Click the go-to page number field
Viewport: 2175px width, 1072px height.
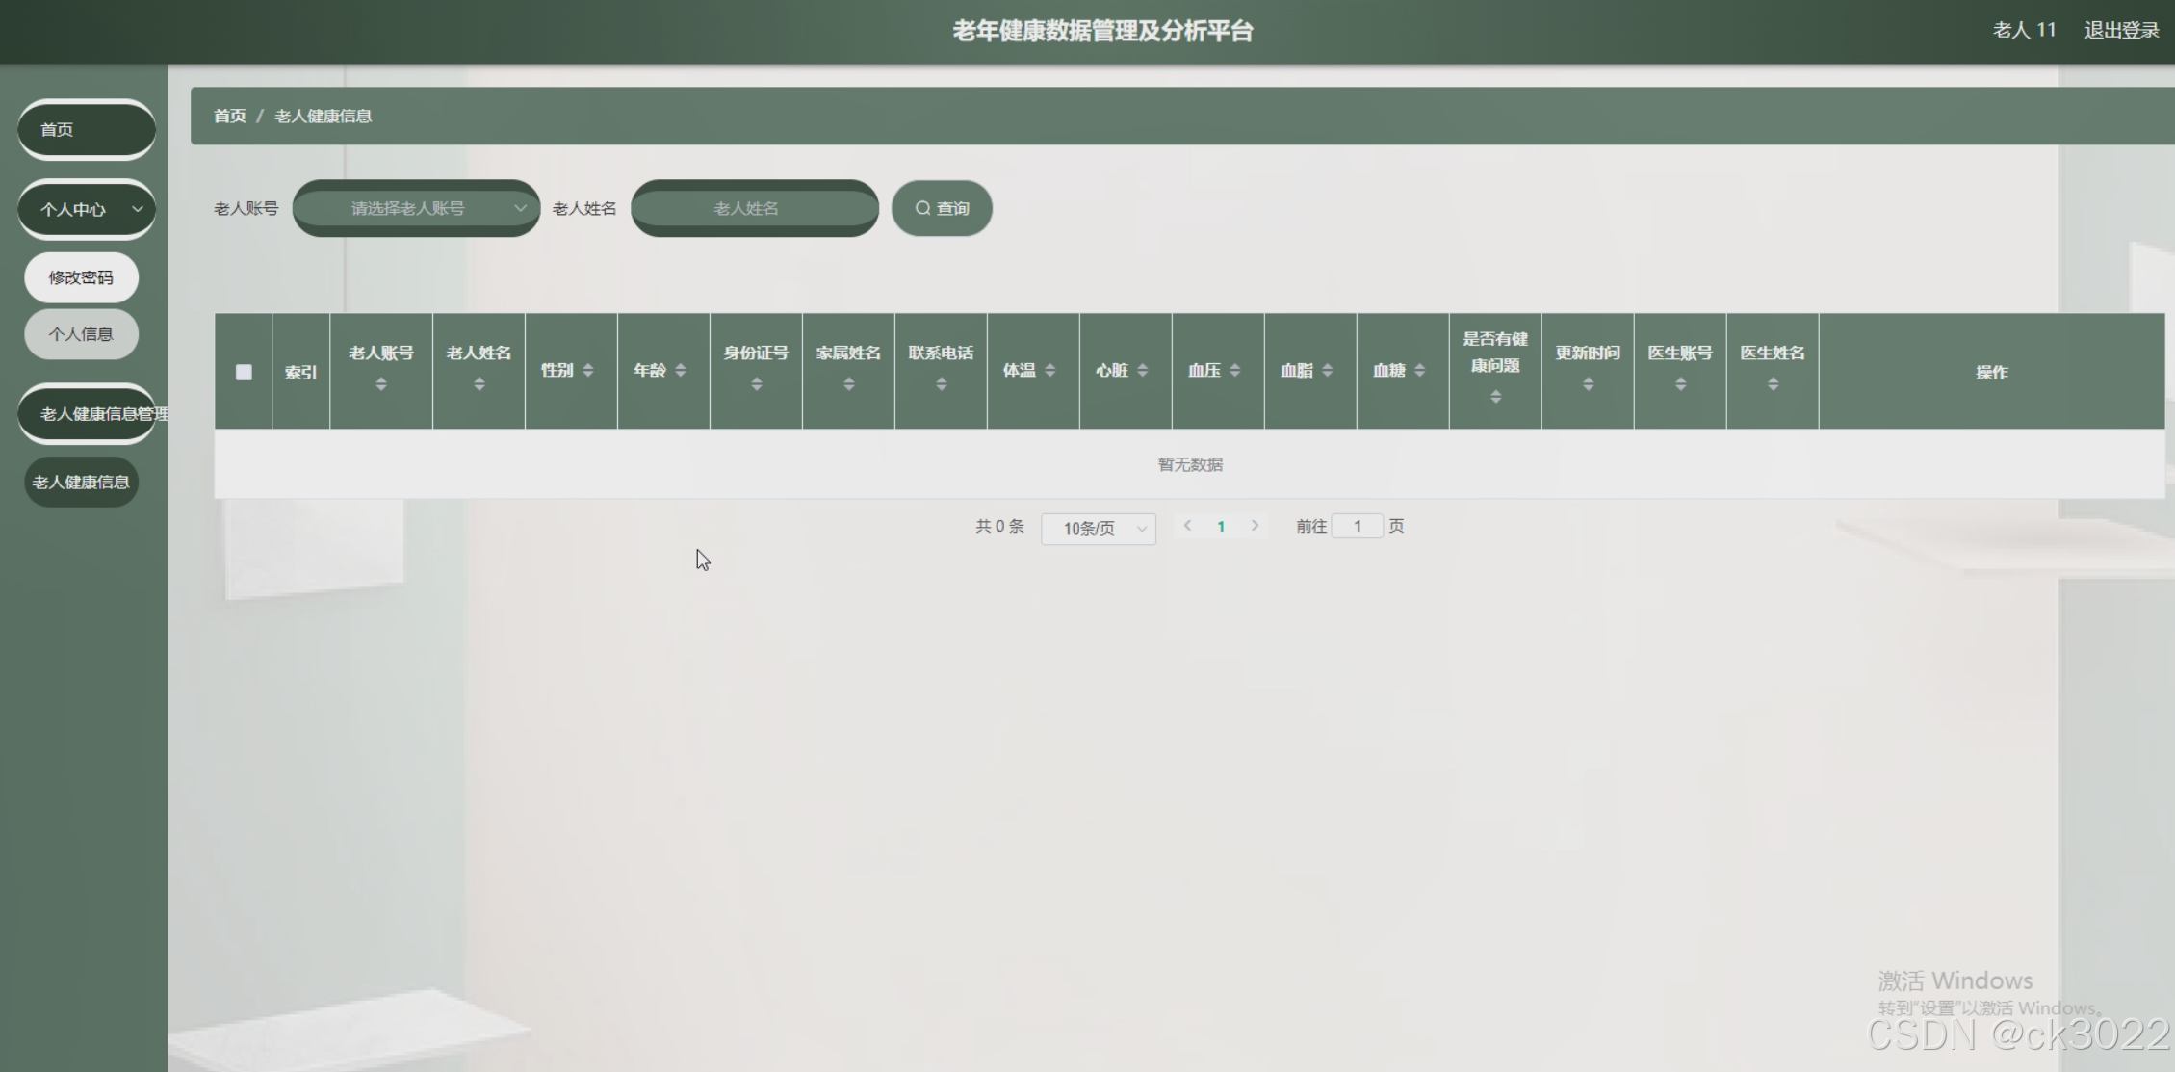[x=1357, y=526]
